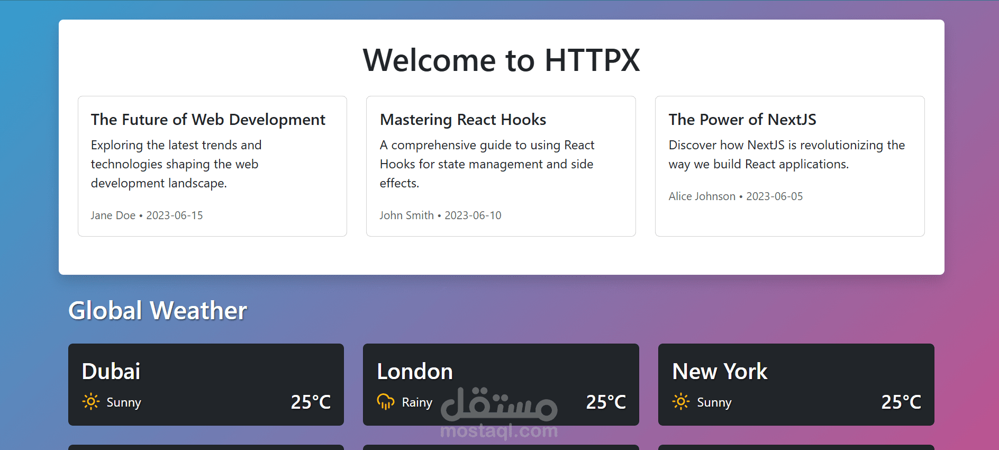Click the Sunny label in New York card

pyautogui.click(x=714, y=402)
